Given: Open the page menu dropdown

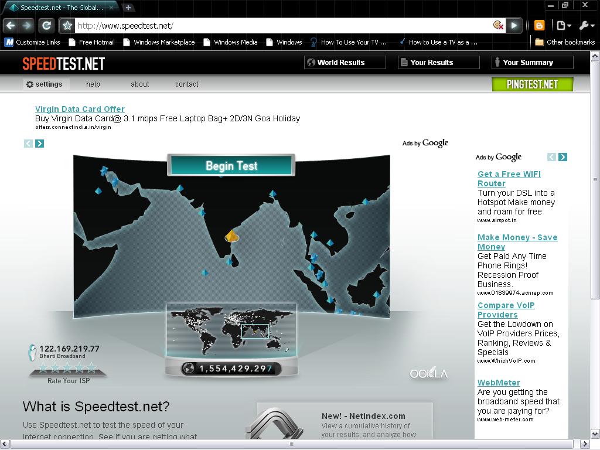Looking at the screenshot, I should (x=561, y=25).
